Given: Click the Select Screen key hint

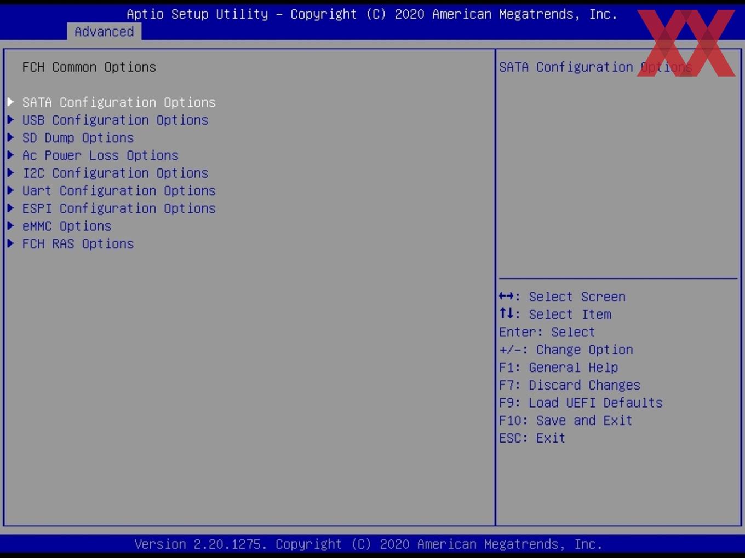Looking at the screenshot, I should [x=562, y=297].
